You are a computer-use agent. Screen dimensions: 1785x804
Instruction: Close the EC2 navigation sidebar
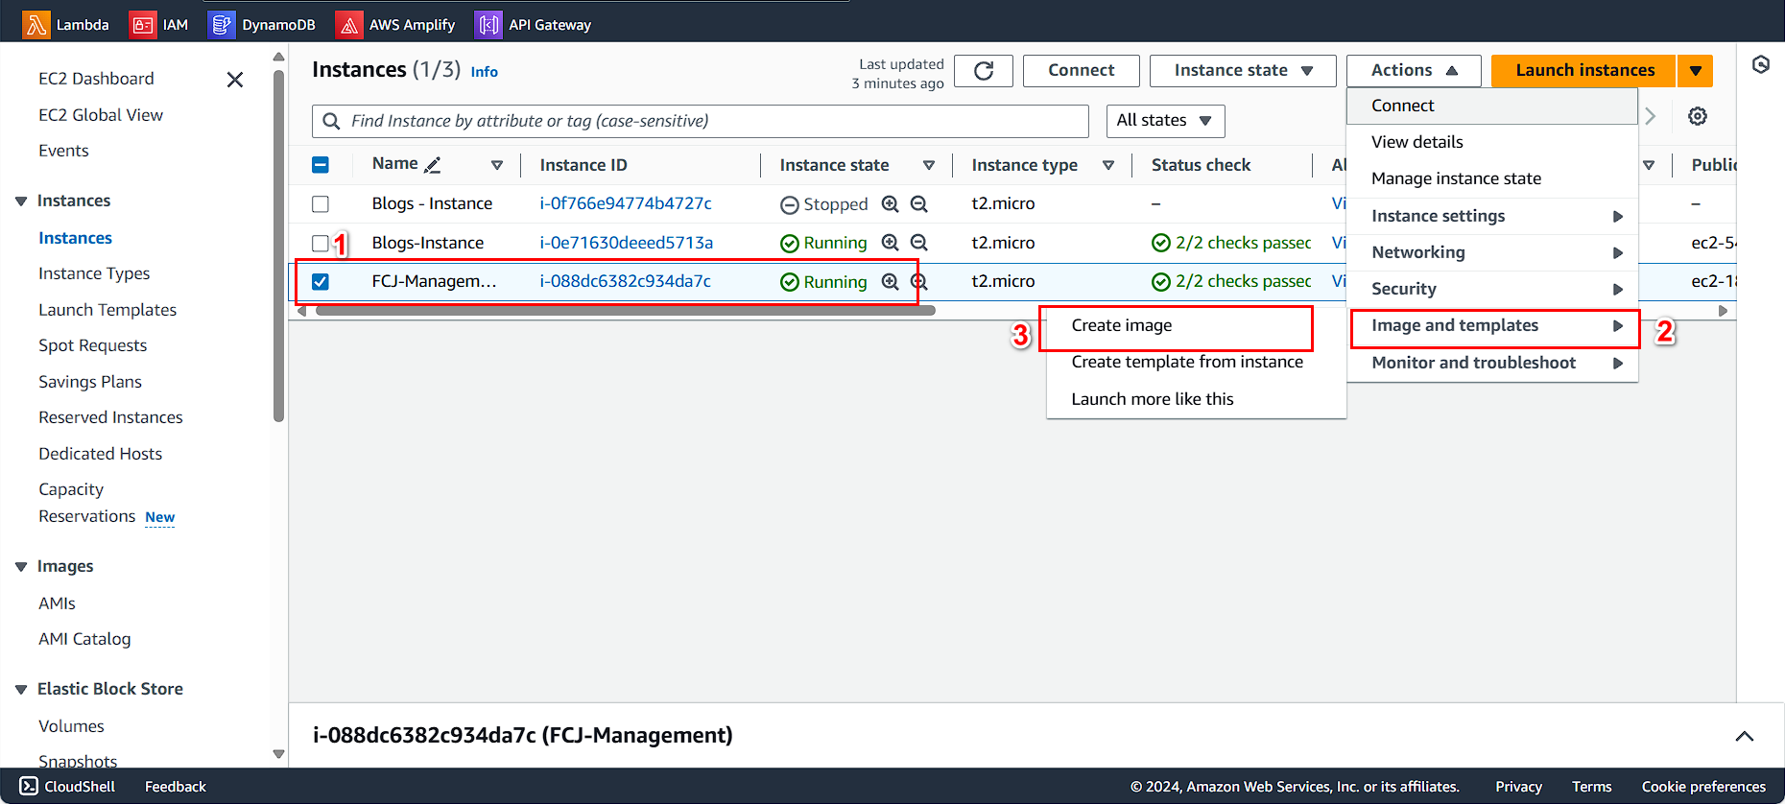click(235, 80)
